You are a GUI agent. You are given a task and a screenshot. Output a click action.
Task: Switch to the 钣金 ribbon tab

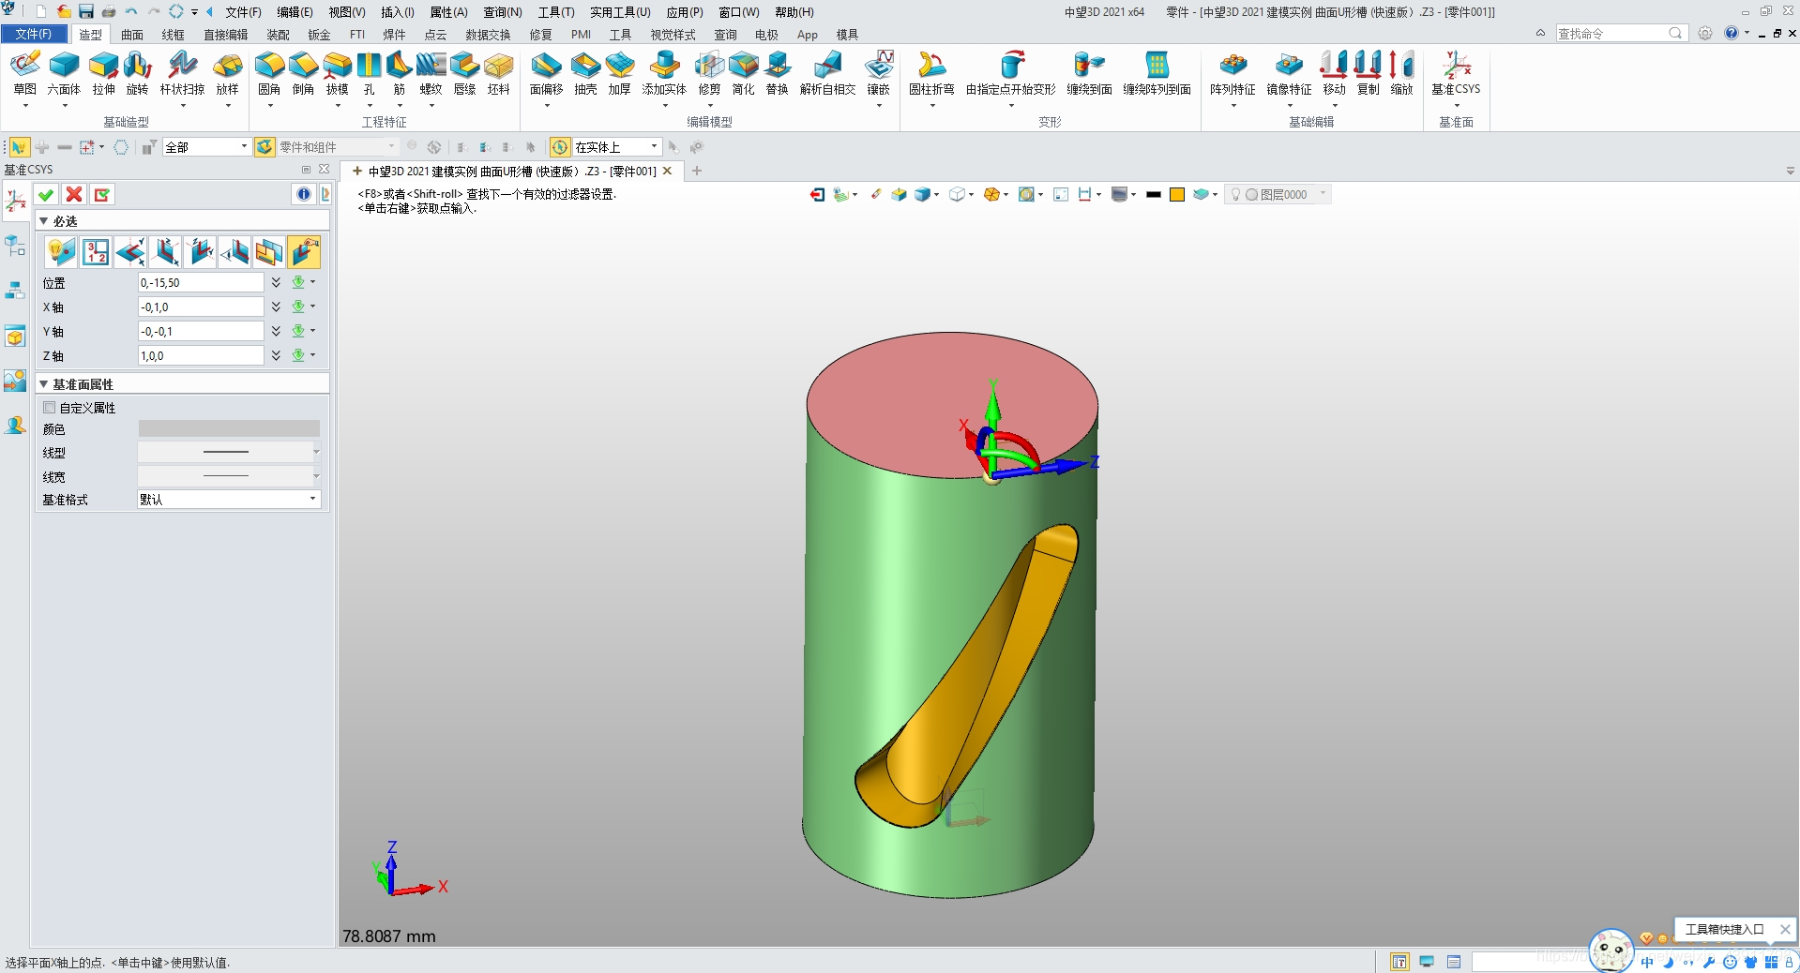[319, 35]
